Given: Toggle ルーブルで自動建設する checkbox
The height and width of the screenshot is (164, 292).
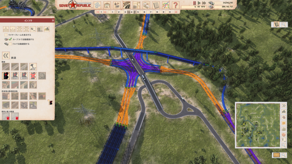Looking at the screenshot, I should click(11, 39).
